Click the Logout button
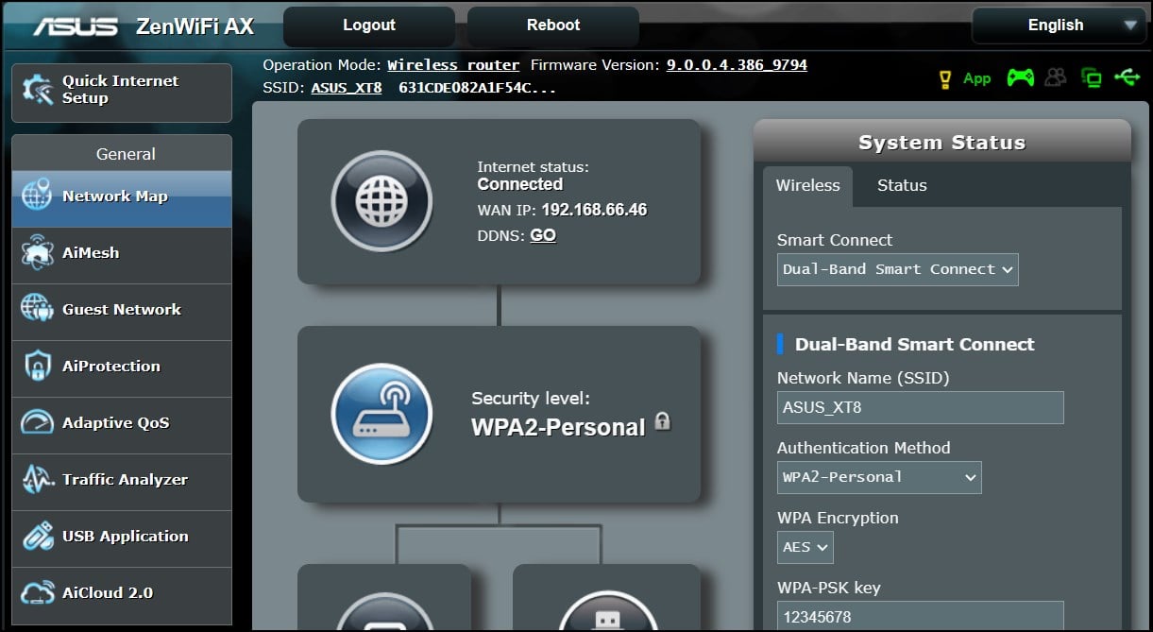Image resolution: width=1153 pixels, height=632 pixels. (x=368, y=26)
